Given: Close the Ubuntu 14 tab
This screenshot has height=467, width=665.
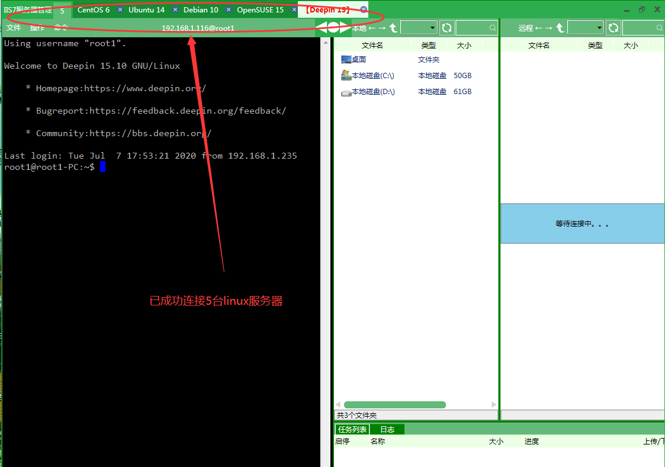Looking at the screenshot, I should [x=175, y=9].
